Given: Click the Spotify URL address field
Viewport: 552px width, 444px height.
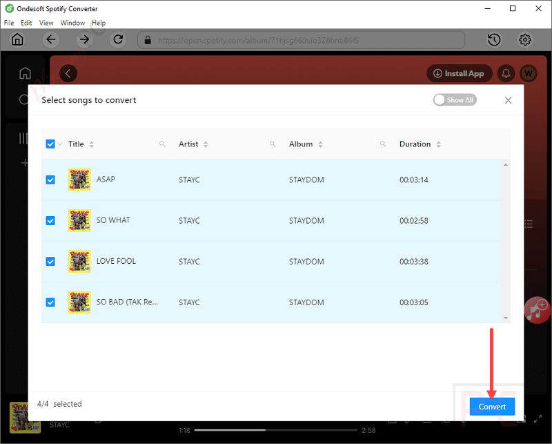Looking at the screenshot, I should [x=301, y=40].
